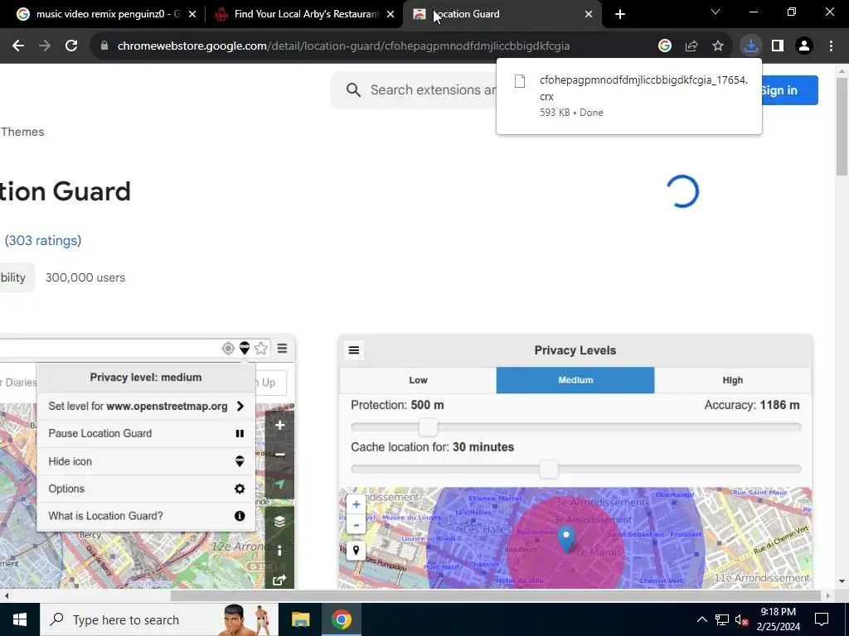
Task: Click the crosshair location icon in screenshot
Action: pyautogui.click(x=228, y=349)
